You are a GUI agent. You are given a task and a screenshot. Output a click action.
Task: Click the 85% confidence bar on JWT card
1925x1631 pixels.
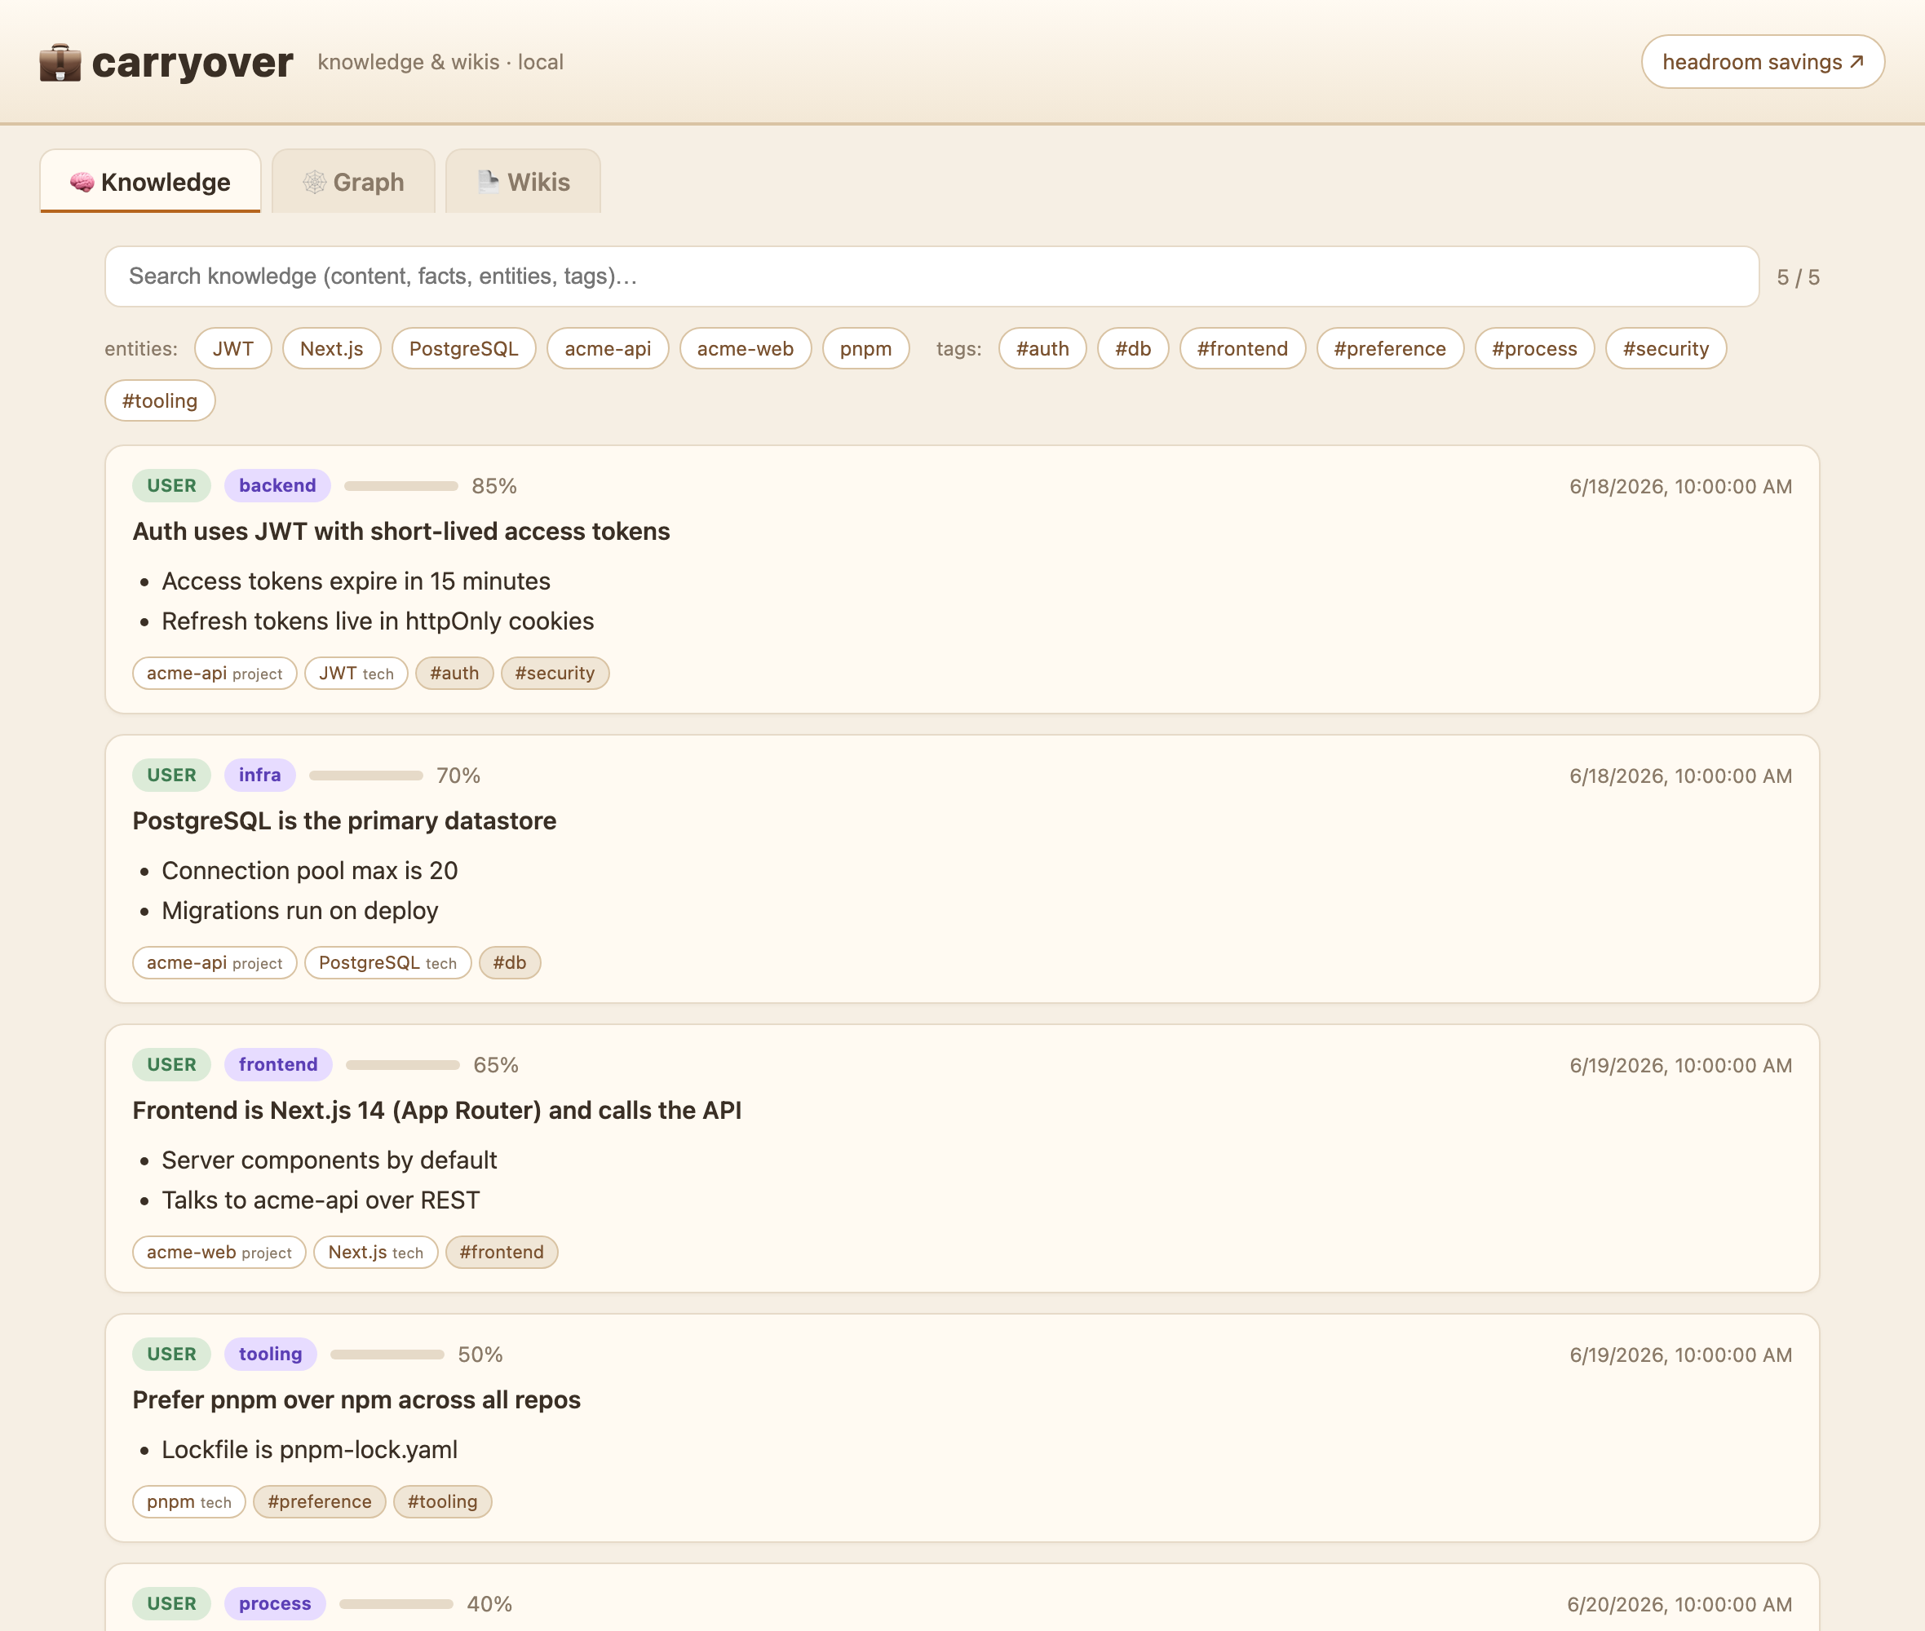pyautogui.click(x=401, y=486)
